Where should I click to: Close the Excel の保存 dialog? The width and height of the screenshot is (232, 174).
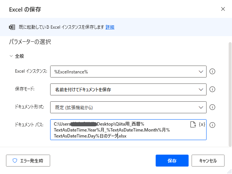(223, 9)
